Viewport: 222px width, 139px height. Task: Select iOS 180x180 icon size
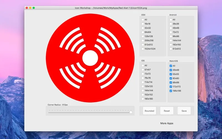143,99
